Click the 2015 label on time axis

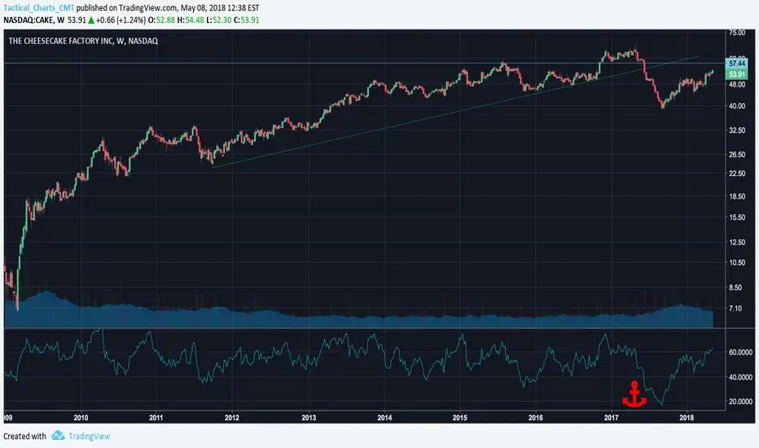[460, 418]
